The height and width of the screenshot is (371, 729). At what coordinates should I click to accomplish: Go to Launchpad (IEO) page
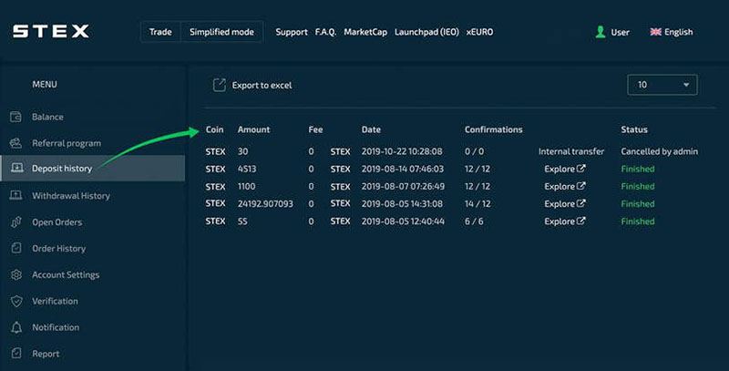click(x=426, y=32)
